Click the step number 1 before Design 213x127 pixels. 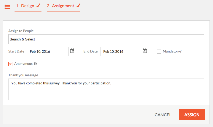[x=17, y=6]
